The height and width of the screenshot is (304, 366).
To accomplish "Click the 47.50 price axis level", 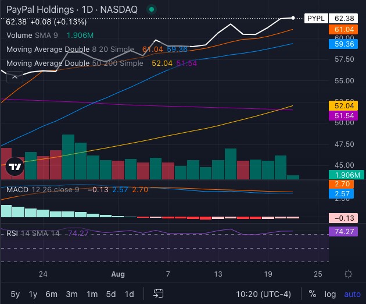I will pyautogui.click(x=345, y=144).
